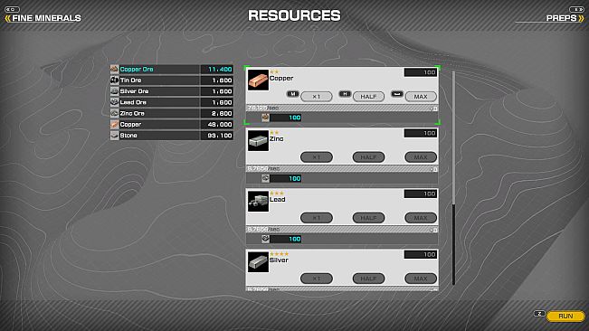
Task: Click the 93,100 Stone amount
Action: click(220, 136)
